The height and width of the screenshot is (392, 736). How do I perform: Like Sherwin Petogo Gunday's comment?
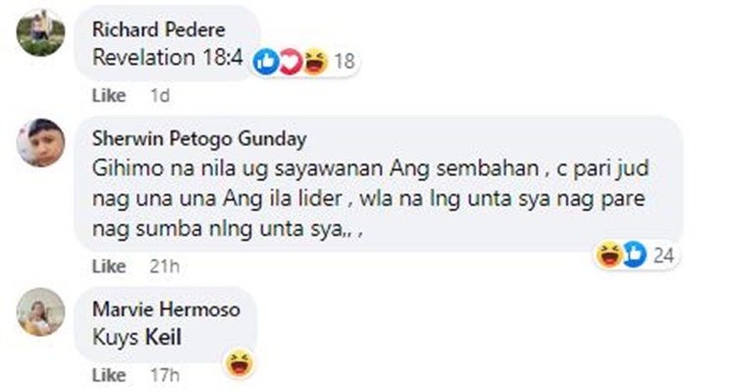(109, 267)
